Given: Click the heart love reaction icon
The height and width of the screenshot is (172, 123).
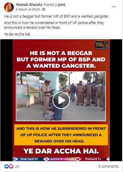Looking at the screenshot, I should [11, 166].
